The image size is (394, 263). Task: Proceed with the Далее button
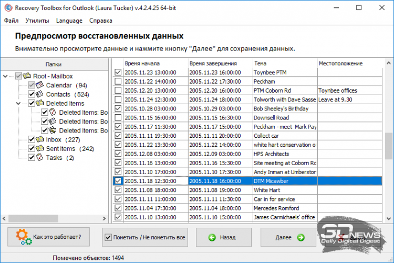tap(288, 237)
